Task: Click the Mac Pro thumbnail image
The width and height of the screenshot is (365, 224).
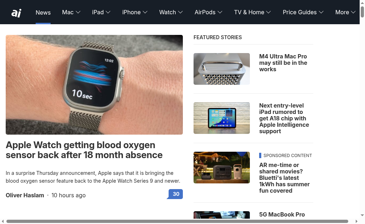Action: (x=222, y=69)
